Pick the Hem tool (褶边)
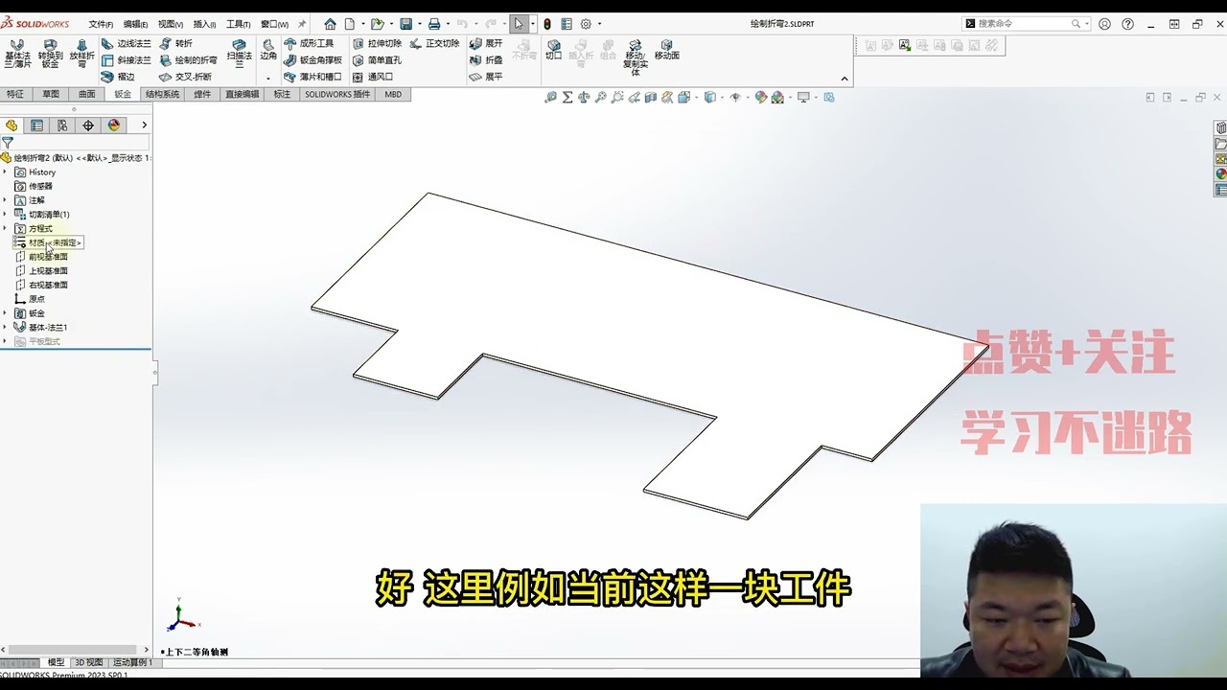The height and width of the screenshot is (690, 1227). point(118,77)
